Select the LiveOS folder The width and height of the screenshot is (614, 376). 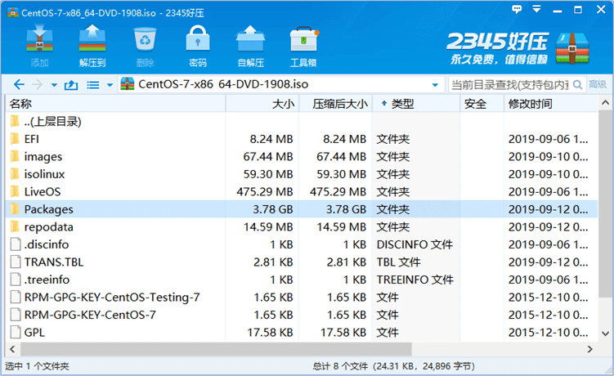click(302, 191)
